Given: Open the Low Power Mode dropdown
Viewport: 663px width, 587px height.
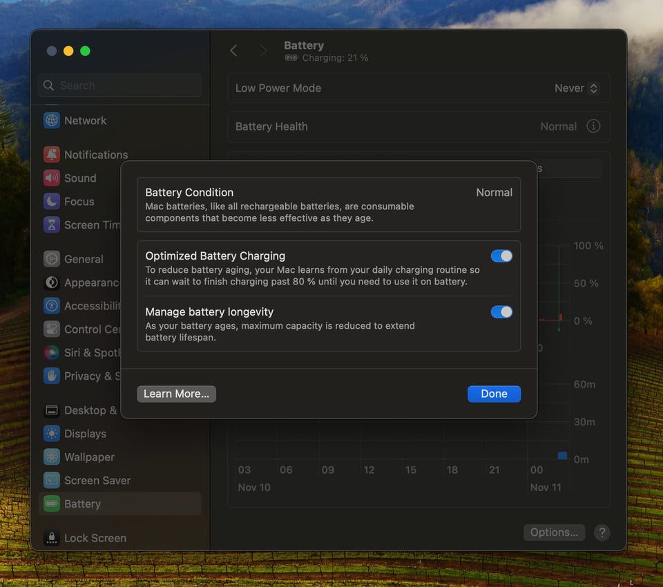Looking at the screenshot, I should tap(576, 88).
